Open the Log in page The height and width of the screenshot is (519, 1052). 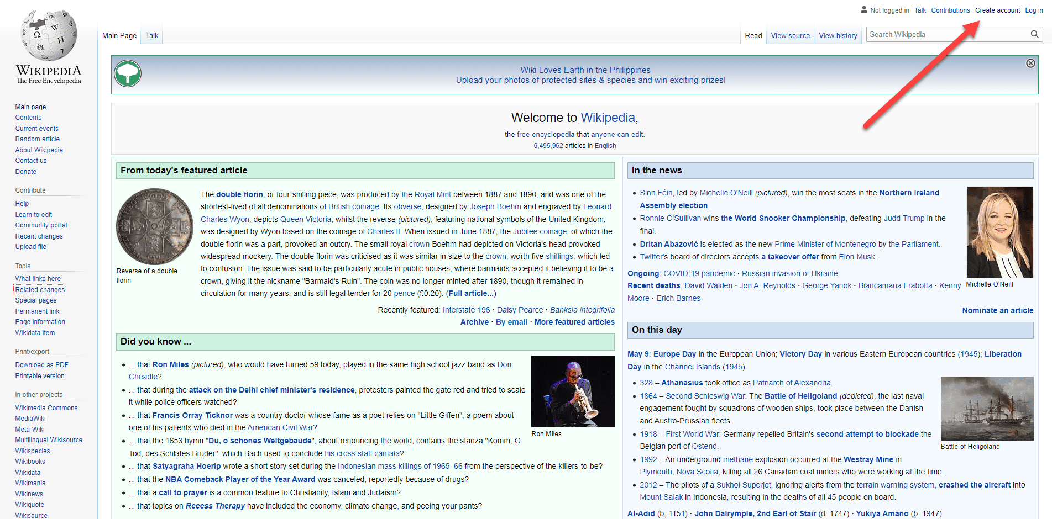(1033, 10)
